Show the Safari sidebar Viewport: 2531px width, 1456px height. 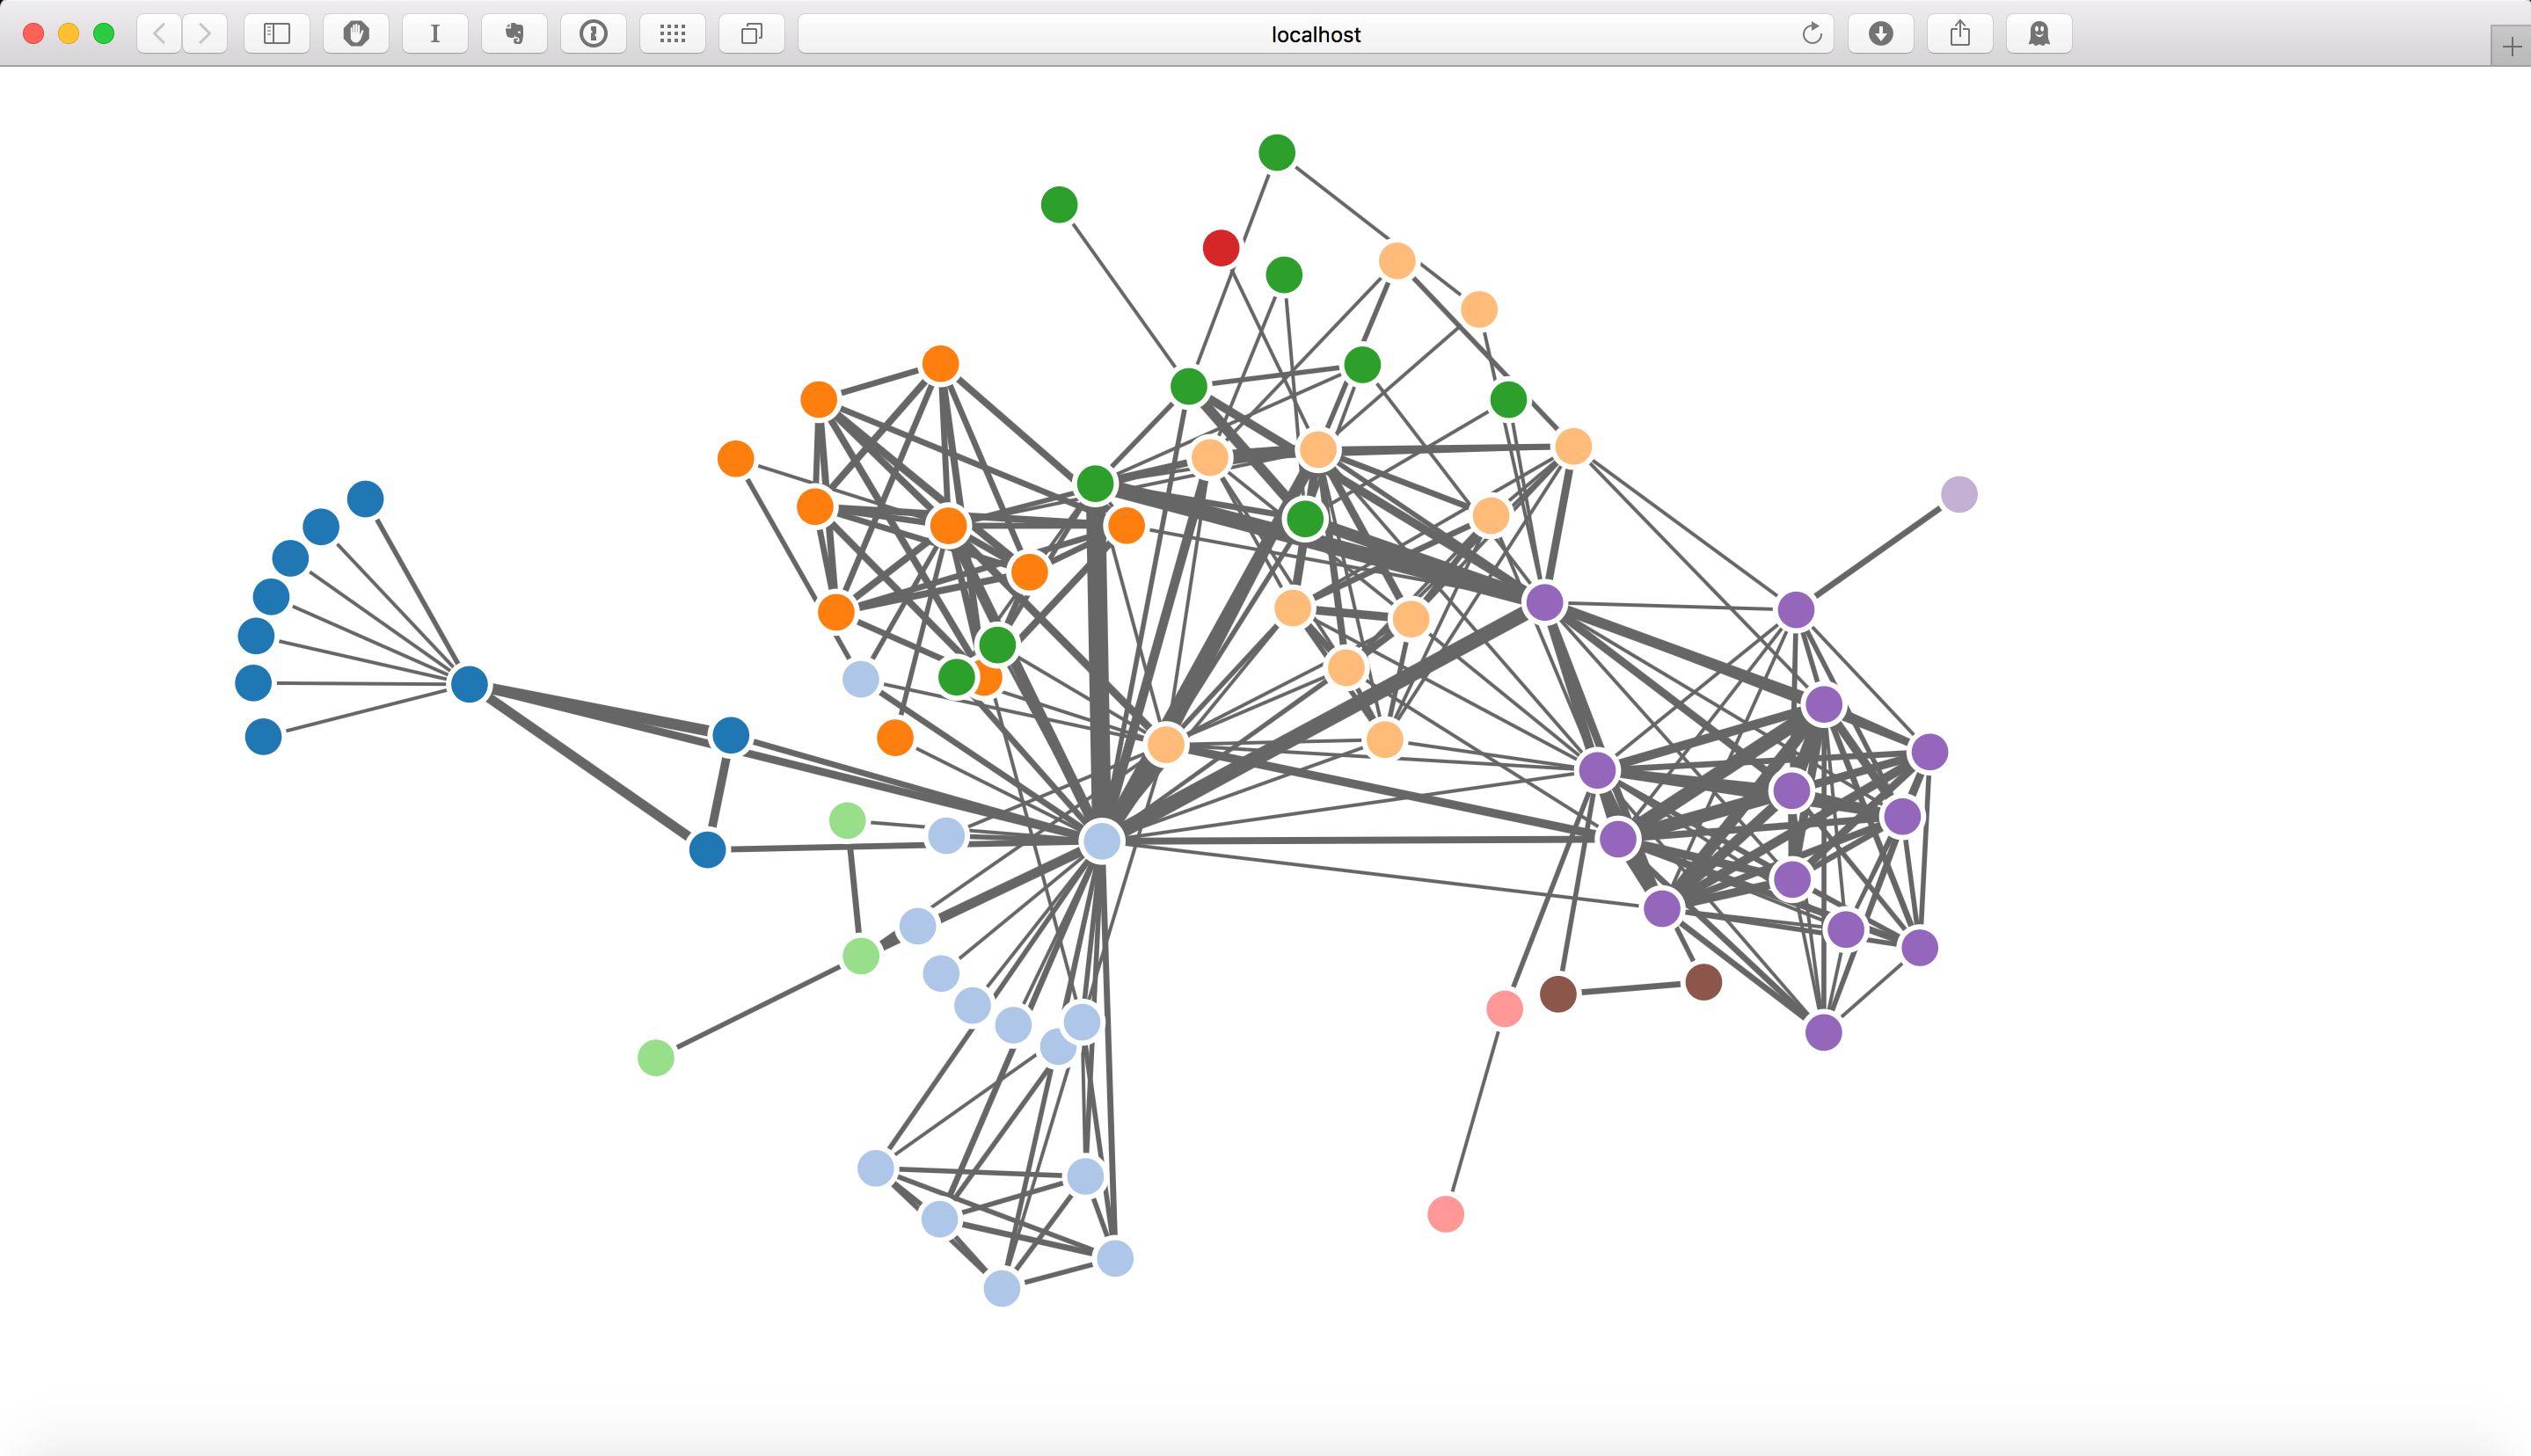pyautogui.click(x=277, y=34)
